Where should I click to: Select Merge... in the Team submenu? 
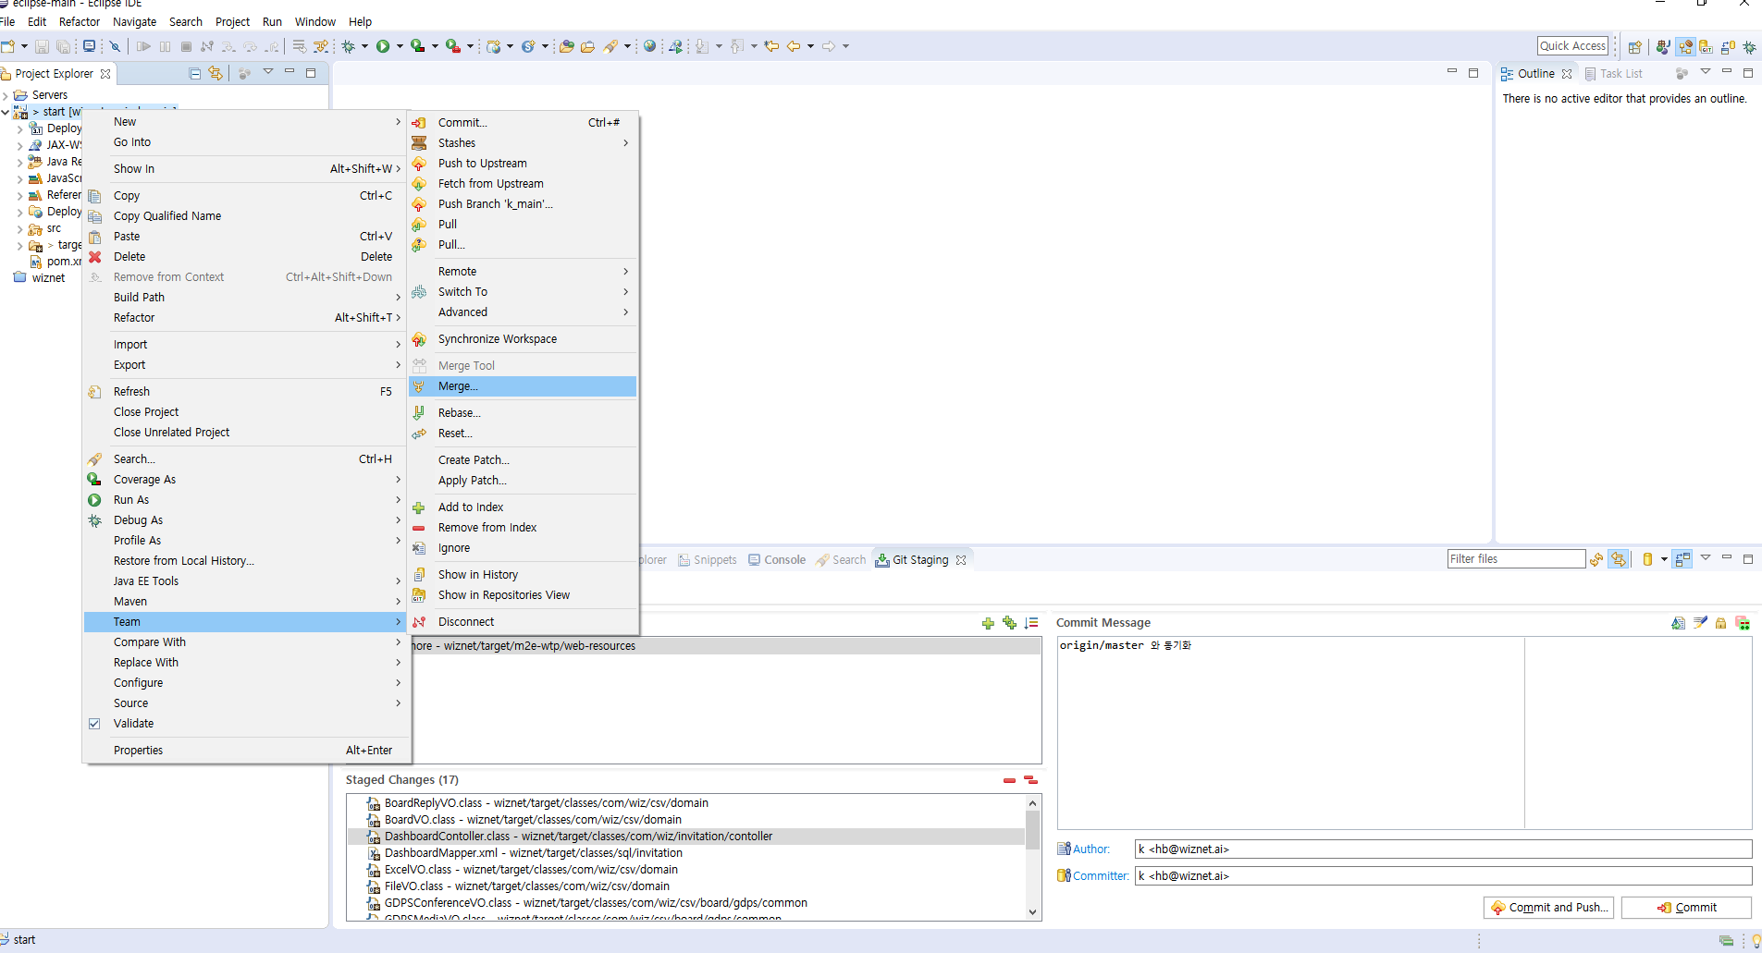pos(523,386)
